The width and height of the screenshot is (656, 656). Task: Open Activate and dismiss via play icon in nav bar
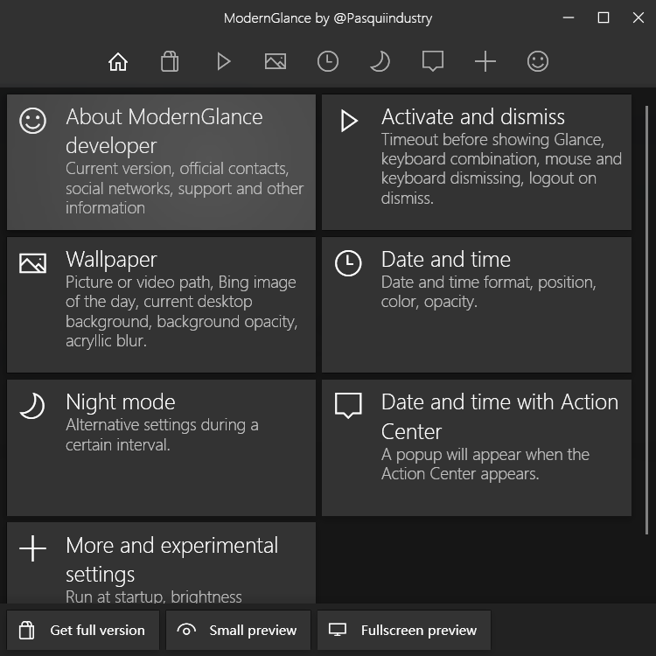(x=223, y=62)
